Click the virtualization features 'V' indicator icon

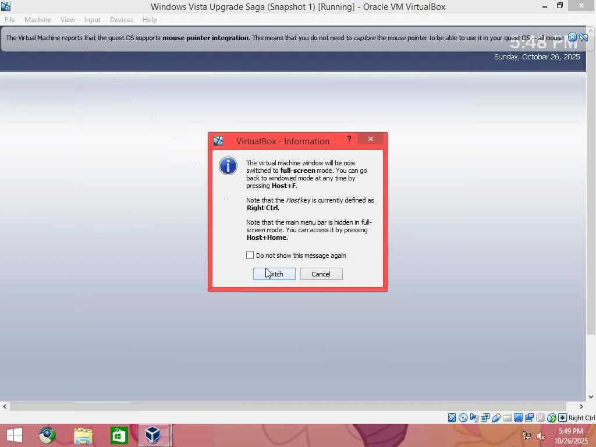tap(540, 418)
